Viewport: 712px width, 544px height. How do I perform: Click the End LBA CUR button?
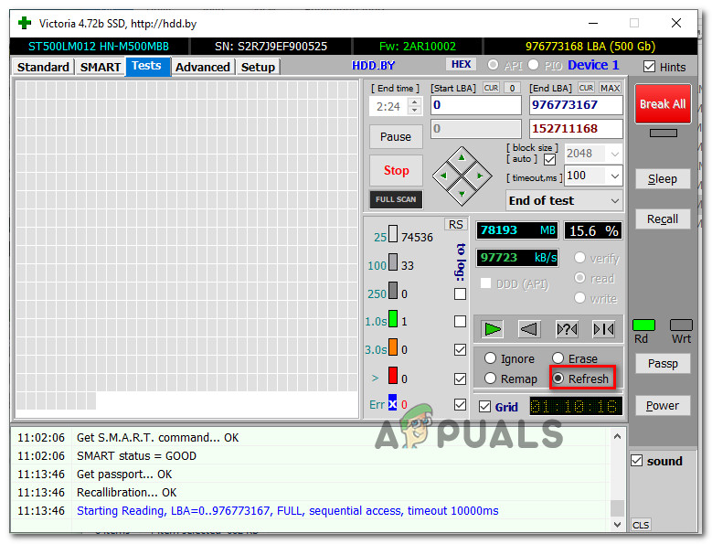click(586, 88)
